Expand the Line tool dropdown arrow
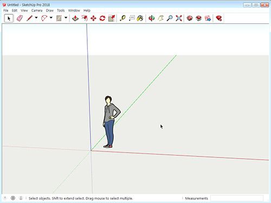The height and width of the screenshot is (203, 271). (36, 18)
